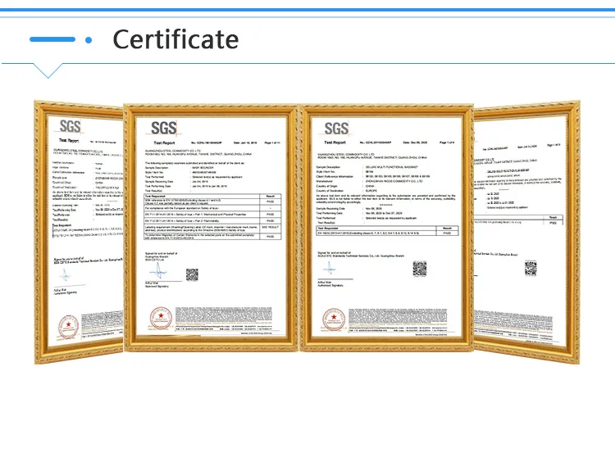The width and height of the screenshot is (615, 453).
Task: Click the blue bullet dot beside the Certificate heading
Action: coord(89,39)
